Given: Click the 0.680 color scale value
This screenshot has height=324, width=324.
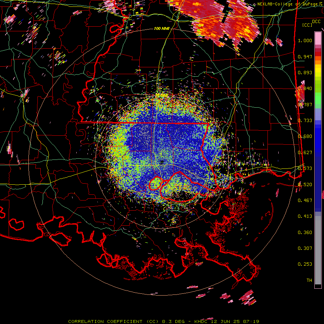Looking at the screenshot, I should pos(305,136).
